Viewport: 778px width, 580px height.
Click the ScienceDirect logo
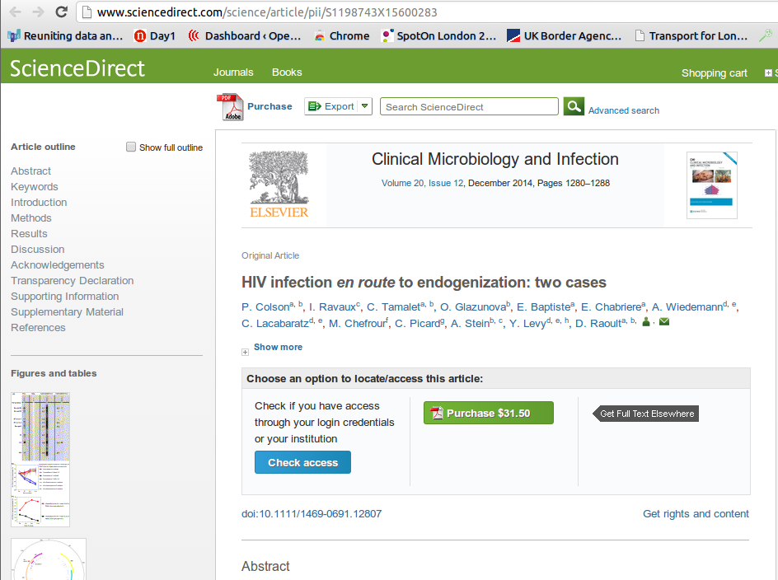[77, 68]
